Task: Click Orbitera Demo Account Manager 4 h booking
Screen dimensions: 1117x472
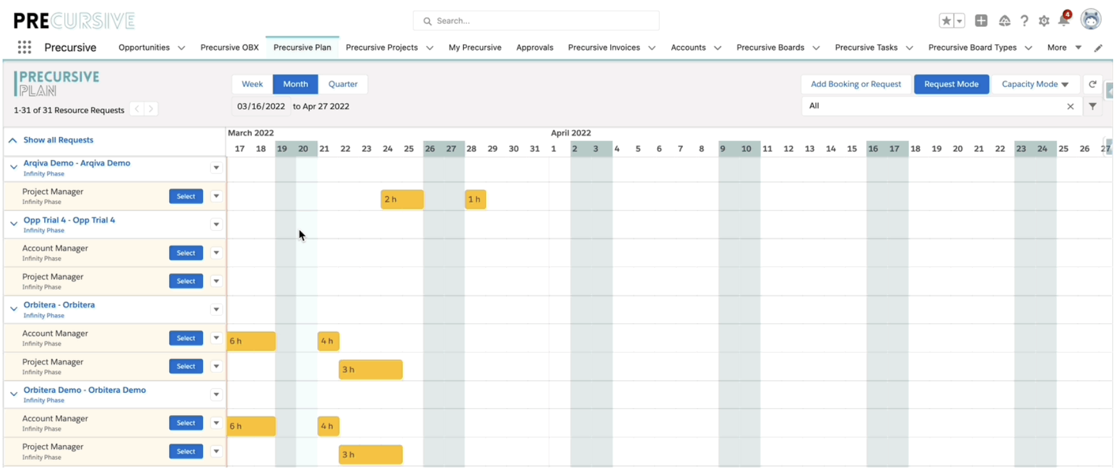Action: (328, 426)
